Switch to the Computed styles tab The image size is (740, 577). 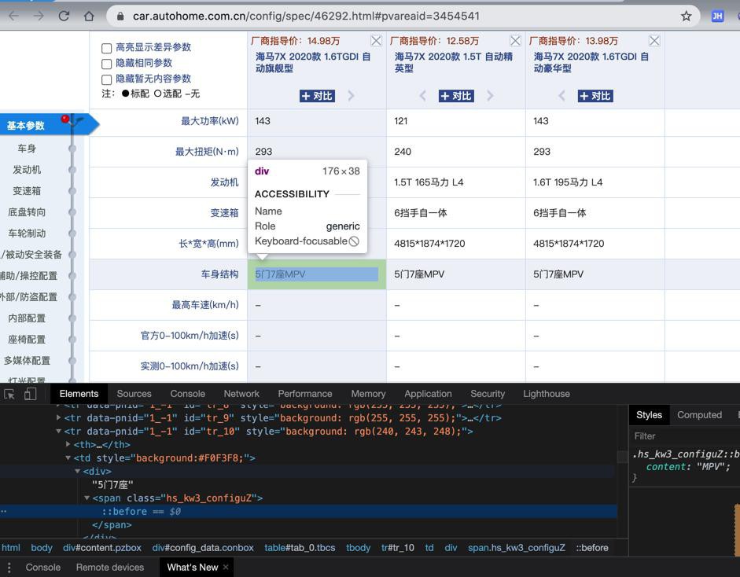tap(699, 415)
